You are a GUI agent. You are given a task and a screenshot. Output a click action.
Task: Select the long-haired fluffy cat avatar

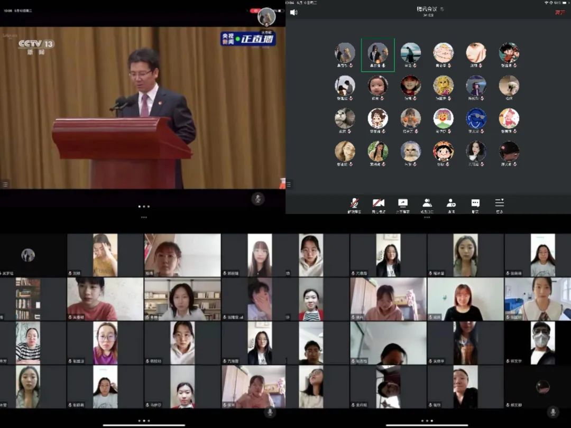(x=410, y=151)
